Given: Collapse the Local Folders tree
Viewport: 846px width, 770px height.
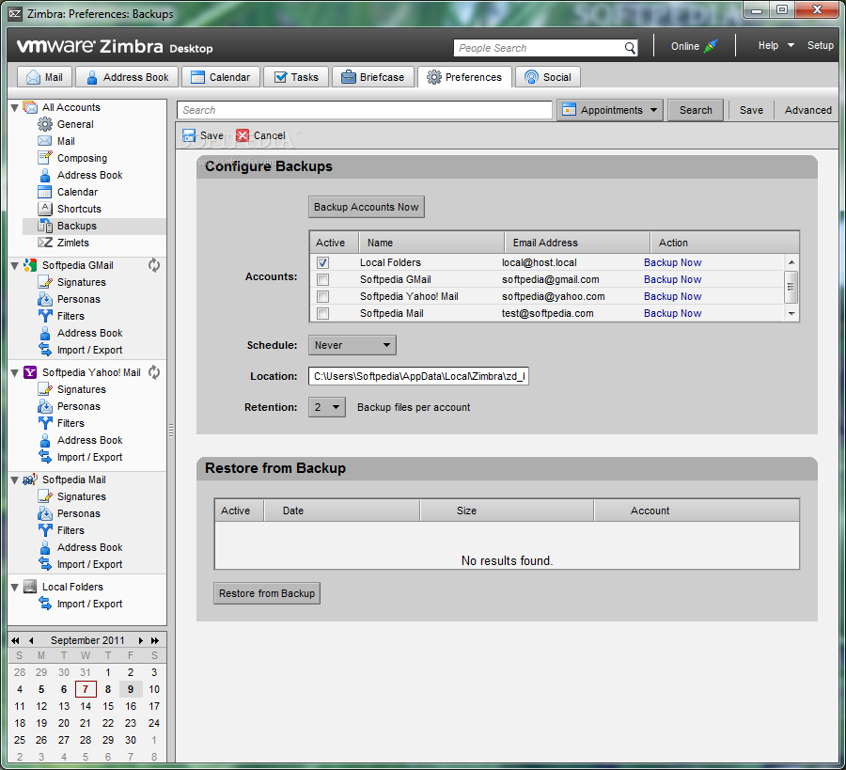Looking at the screenshot, I should 14,587.
